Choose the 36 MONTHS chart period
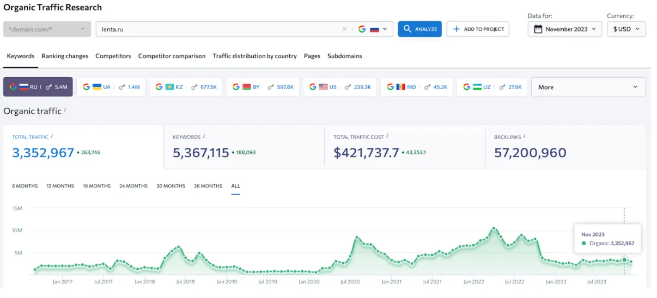Viewport: 657px width, 298px height. pyautogui.click(x=208, y=186)
